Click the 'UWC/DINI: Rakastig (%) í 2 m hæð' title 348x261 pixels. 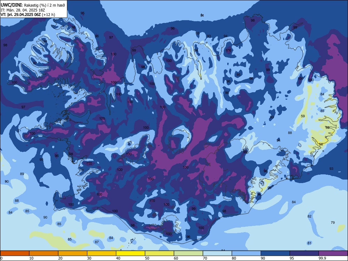click(33, 5)
